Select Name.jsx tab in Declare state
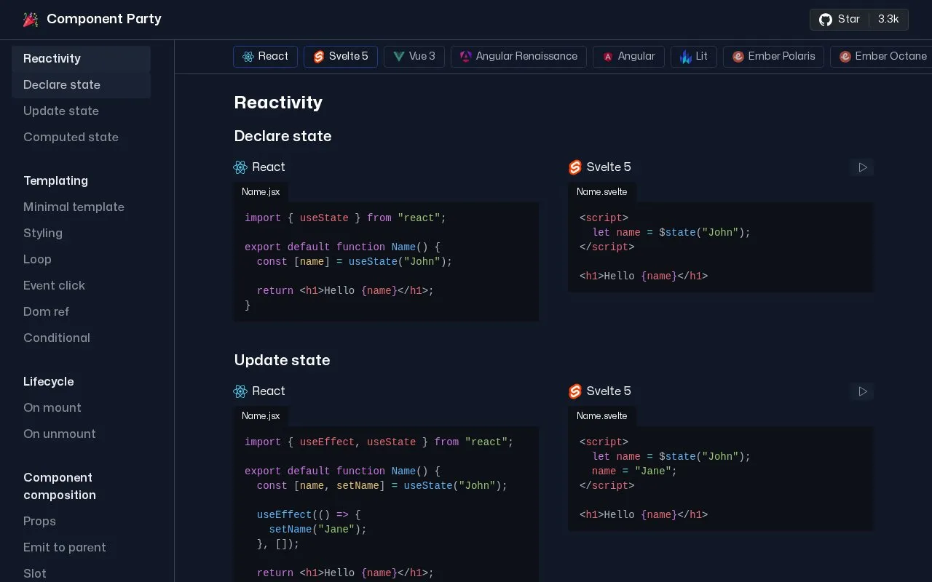 pyautogui.click(x=261, y=192)
